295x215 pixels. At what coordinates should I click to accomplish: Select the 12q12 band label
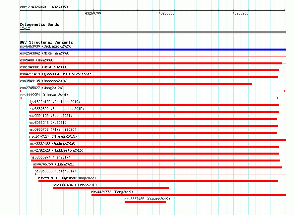point(25,28)
